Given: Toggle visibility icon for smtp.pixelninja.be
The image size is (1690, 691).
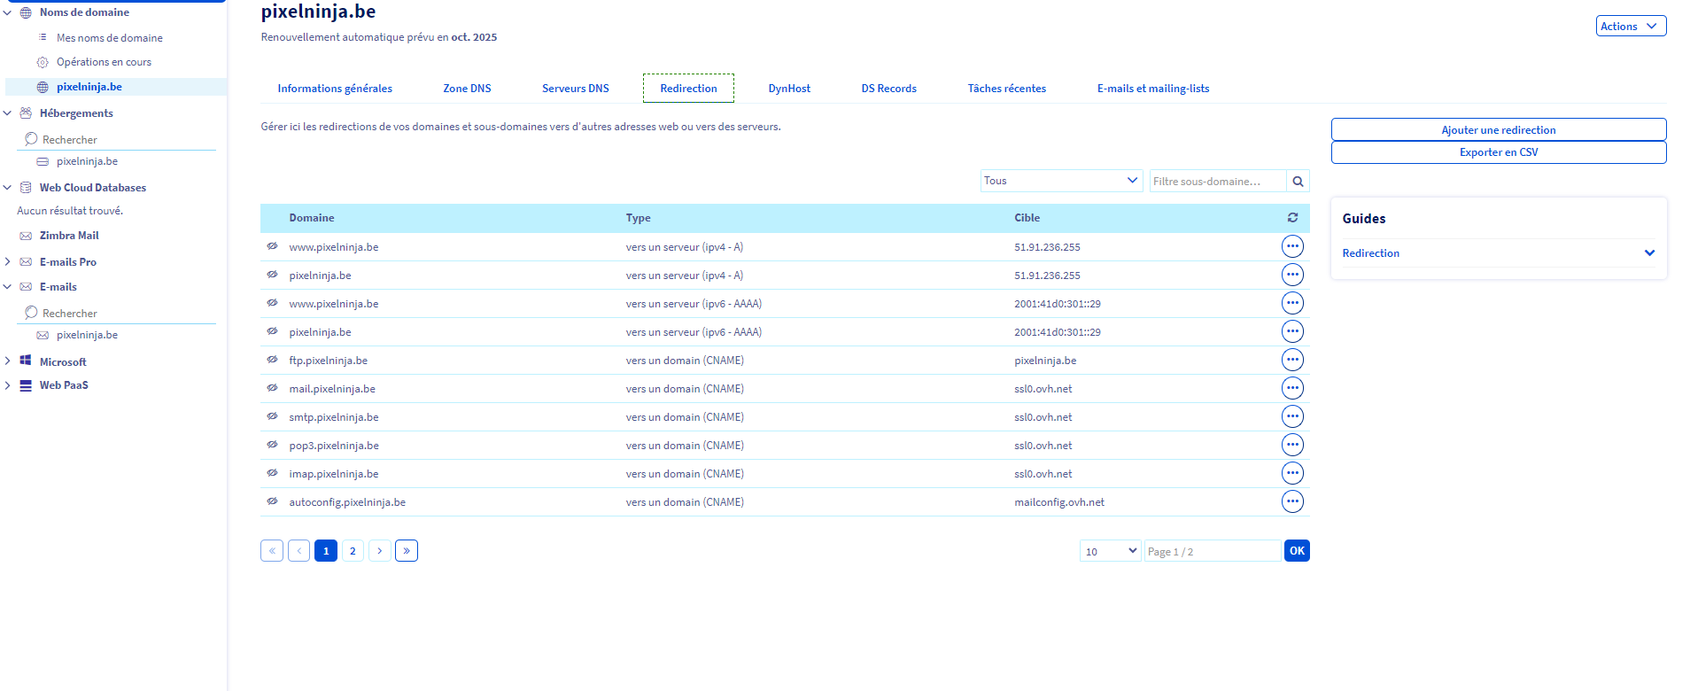Looking at the screenshot, I should 272,416.
